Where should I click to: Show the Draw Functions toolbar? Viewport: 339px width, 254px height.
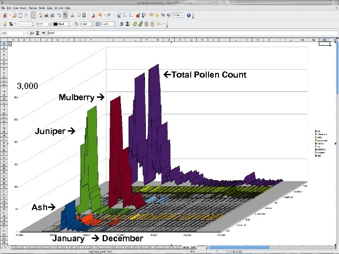point(144,16)
